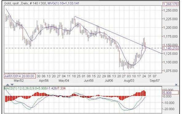Select the 1,268.178 price label box

(170, 4)
